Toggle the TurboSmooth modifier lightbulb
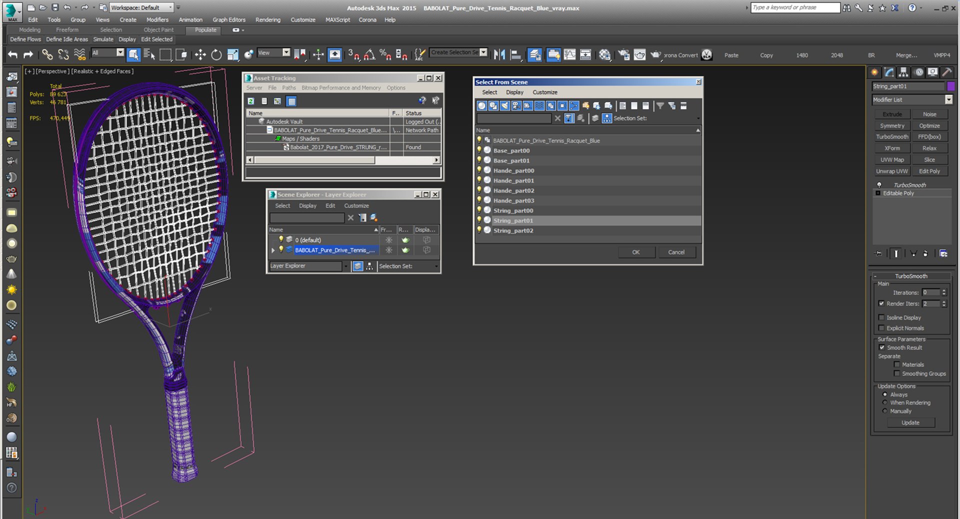 click(x=879, y=185)
